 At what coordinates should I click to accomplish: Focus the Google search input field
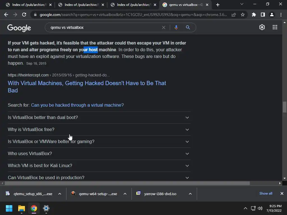click(x=104, y=27)
